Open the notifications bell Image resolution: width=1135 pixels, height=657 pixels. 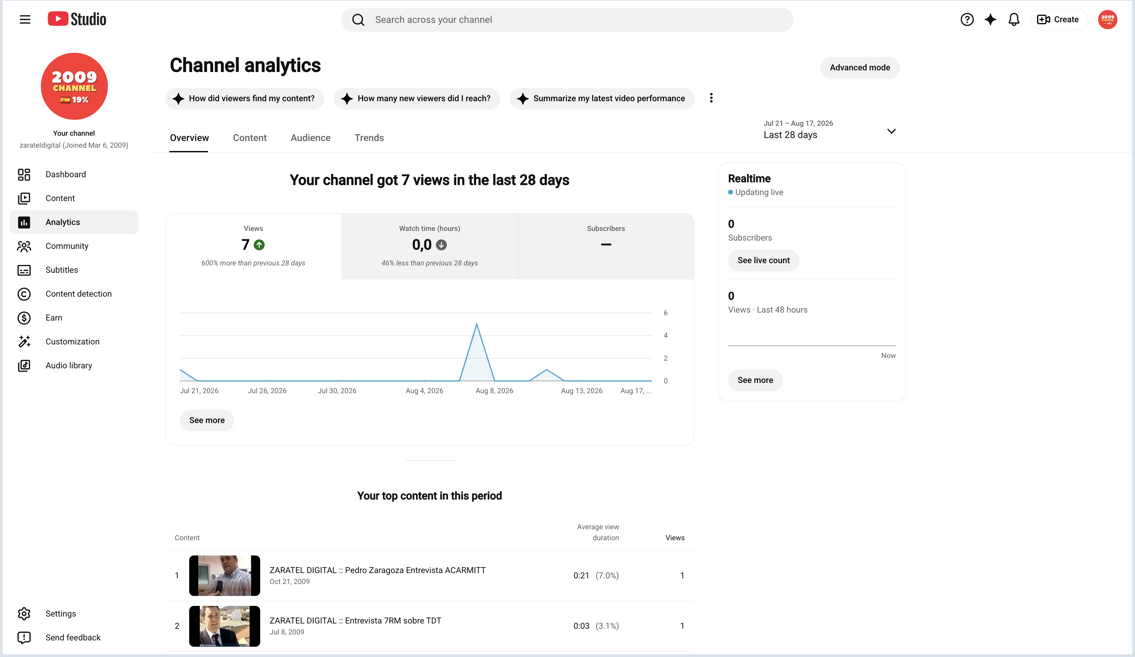1014,19
